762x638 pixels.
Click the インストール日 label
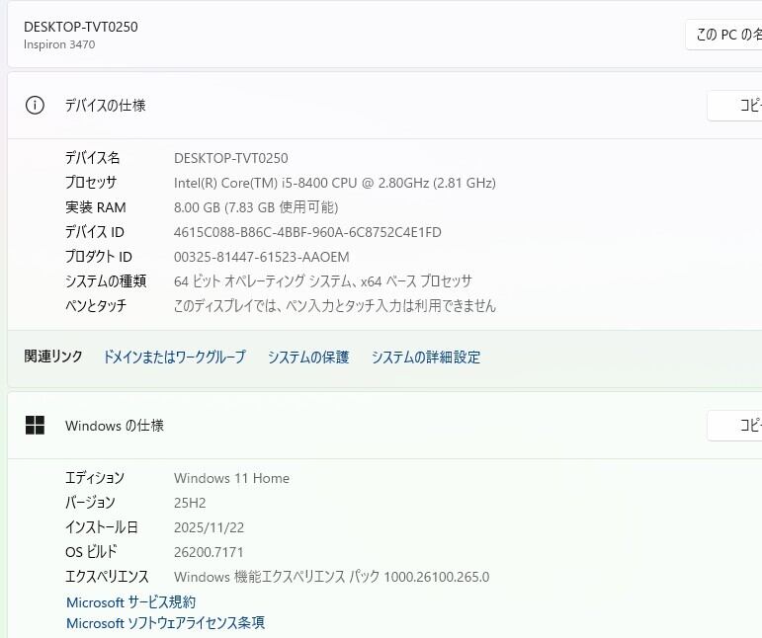(102, 527)
